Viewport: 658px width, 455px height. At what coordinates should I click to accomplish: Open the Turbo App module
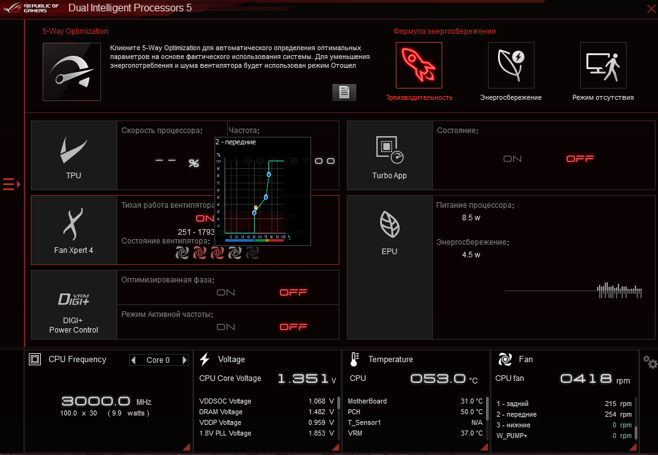tap(390, 155)
